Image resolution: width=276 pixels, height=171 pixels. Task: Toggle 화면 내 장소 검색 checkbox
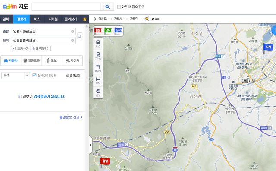[x=119, y=7]
